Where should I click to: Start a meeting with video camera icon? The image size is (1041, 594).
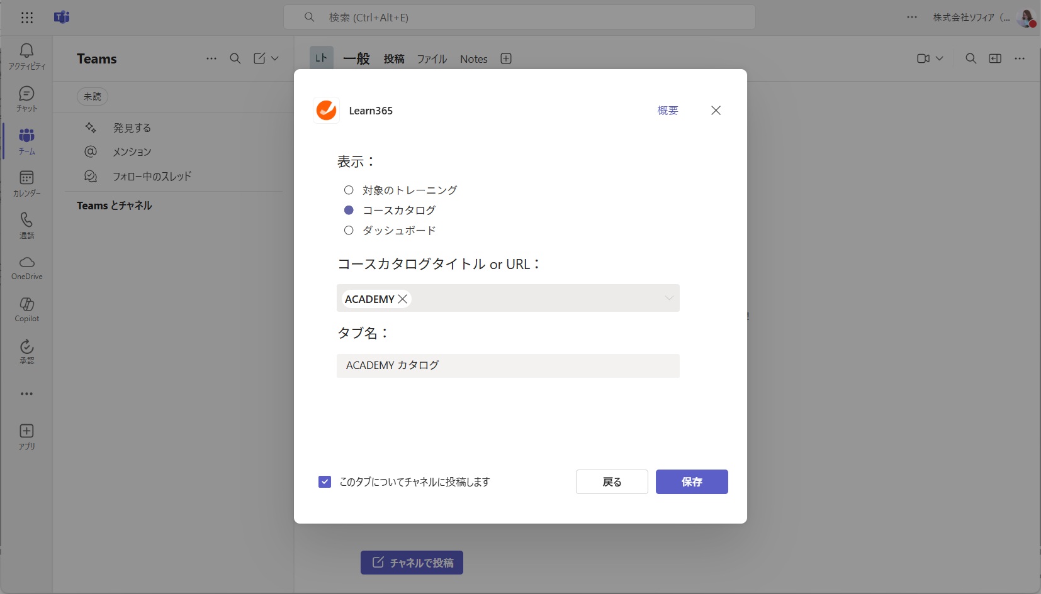click(923, 58)
